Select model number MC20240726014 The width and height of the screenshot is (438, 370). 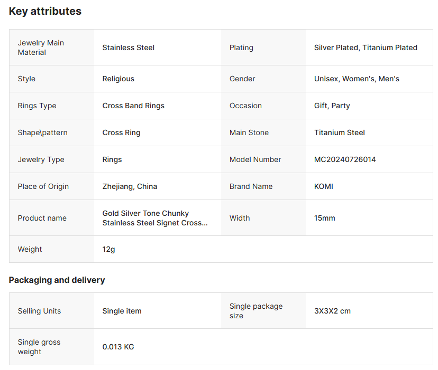click(345, 159)
